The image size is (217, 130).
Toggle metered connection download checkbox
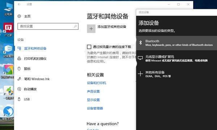click(x=89, y=47)
